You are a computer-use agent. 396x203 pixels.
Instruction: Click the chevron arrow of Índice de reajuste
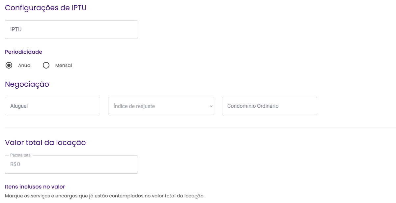pos(211,106)
